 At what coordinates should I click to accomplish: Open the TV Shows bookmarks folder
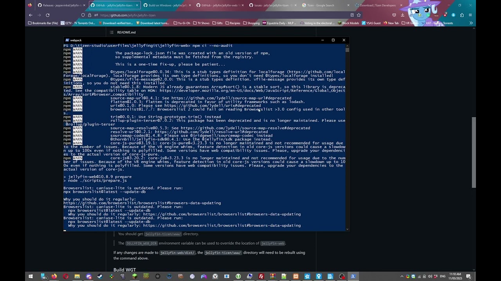201,23
